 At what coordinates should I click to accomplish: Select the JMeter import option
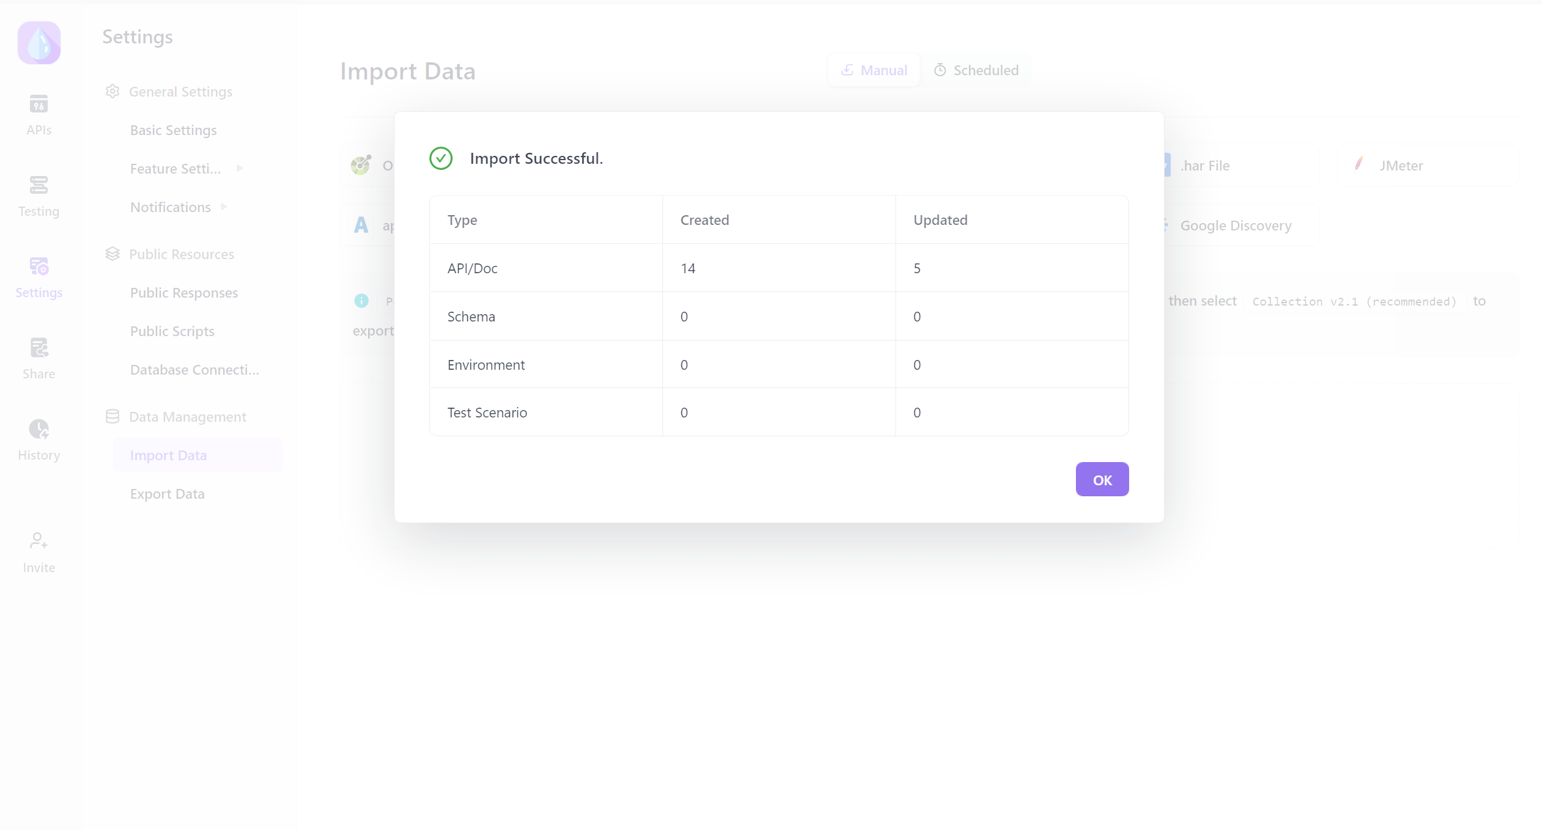pyautogui.click(x=1428, y=166)
